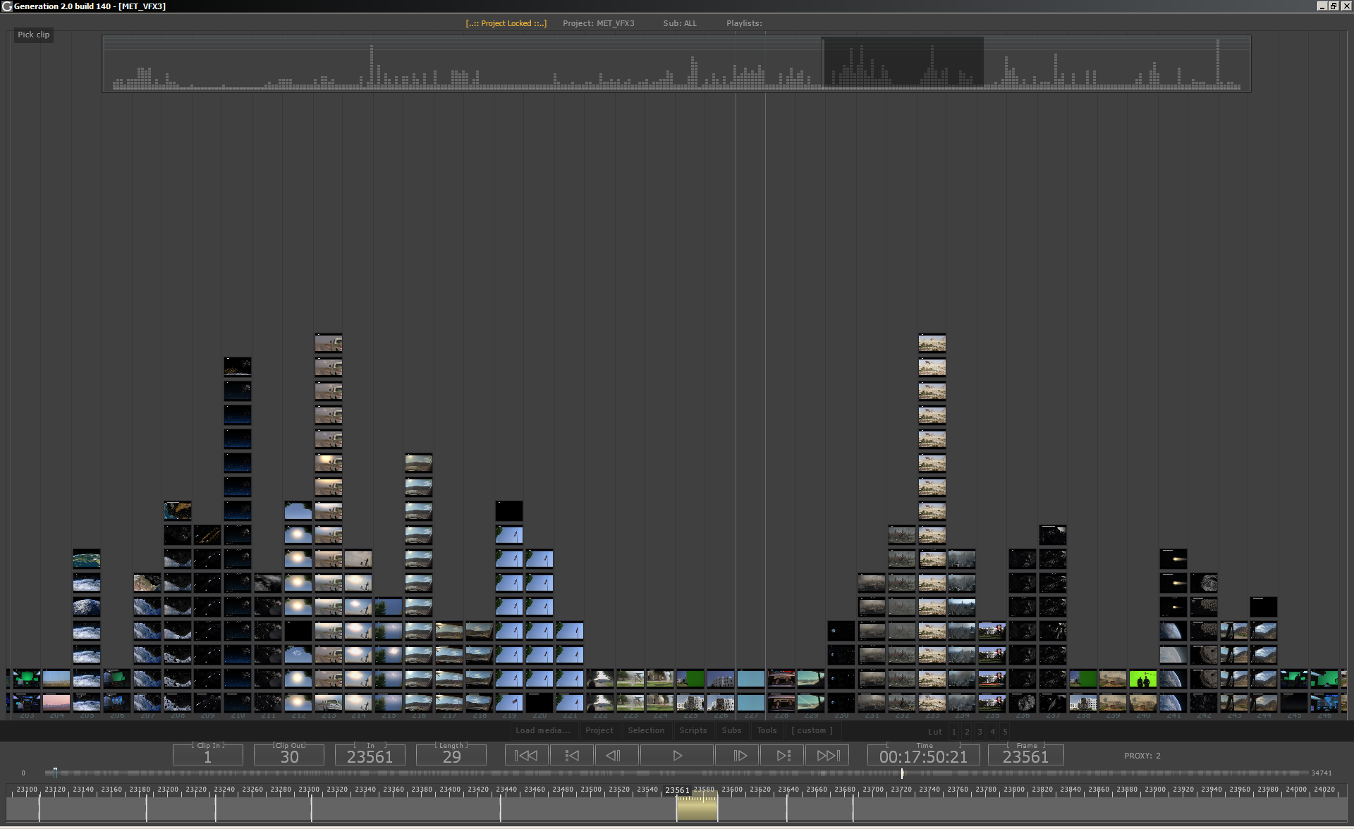Jump to the start of the timeline

pyautogui.click(x=526, y=756)
